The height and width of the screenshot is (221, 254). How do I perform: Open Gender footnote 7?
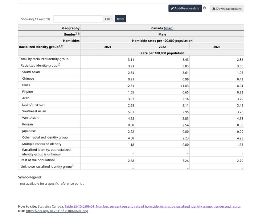pyautogui.click(x=76, y=34)
